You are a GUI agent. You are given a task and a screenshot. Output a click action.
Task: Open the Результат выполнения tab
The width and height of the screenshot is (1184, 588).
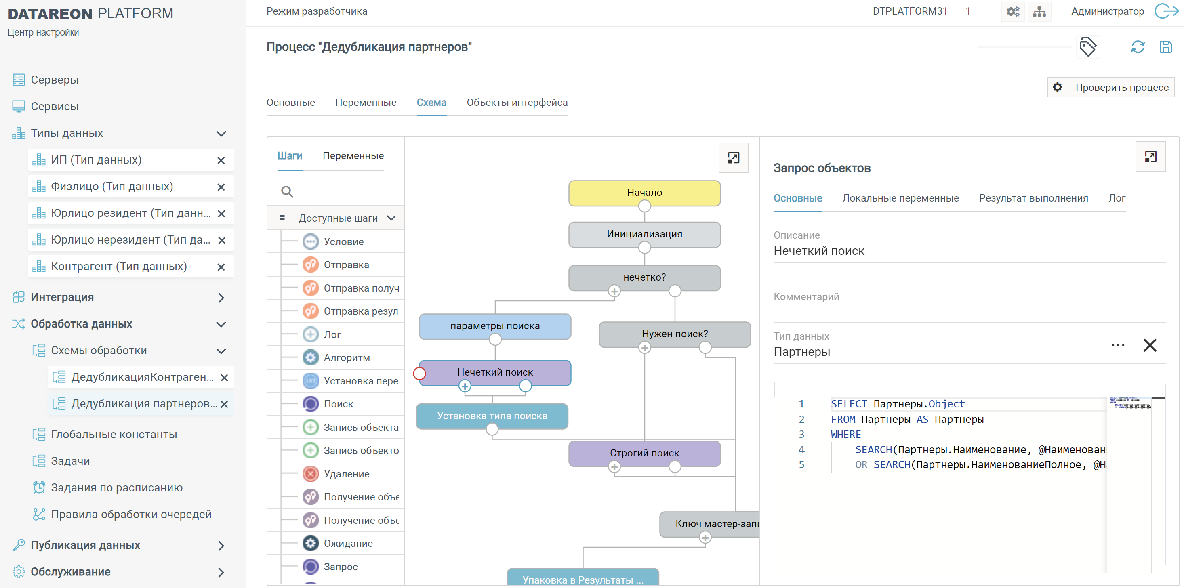tap(1033, 198)
